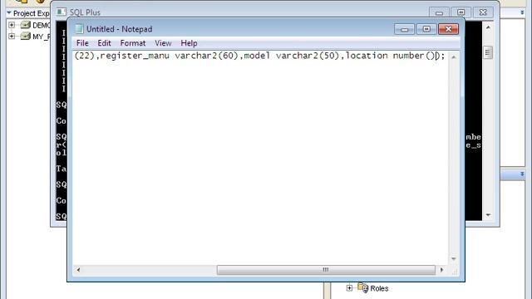Expand the Roles folder node

[349, 288]
